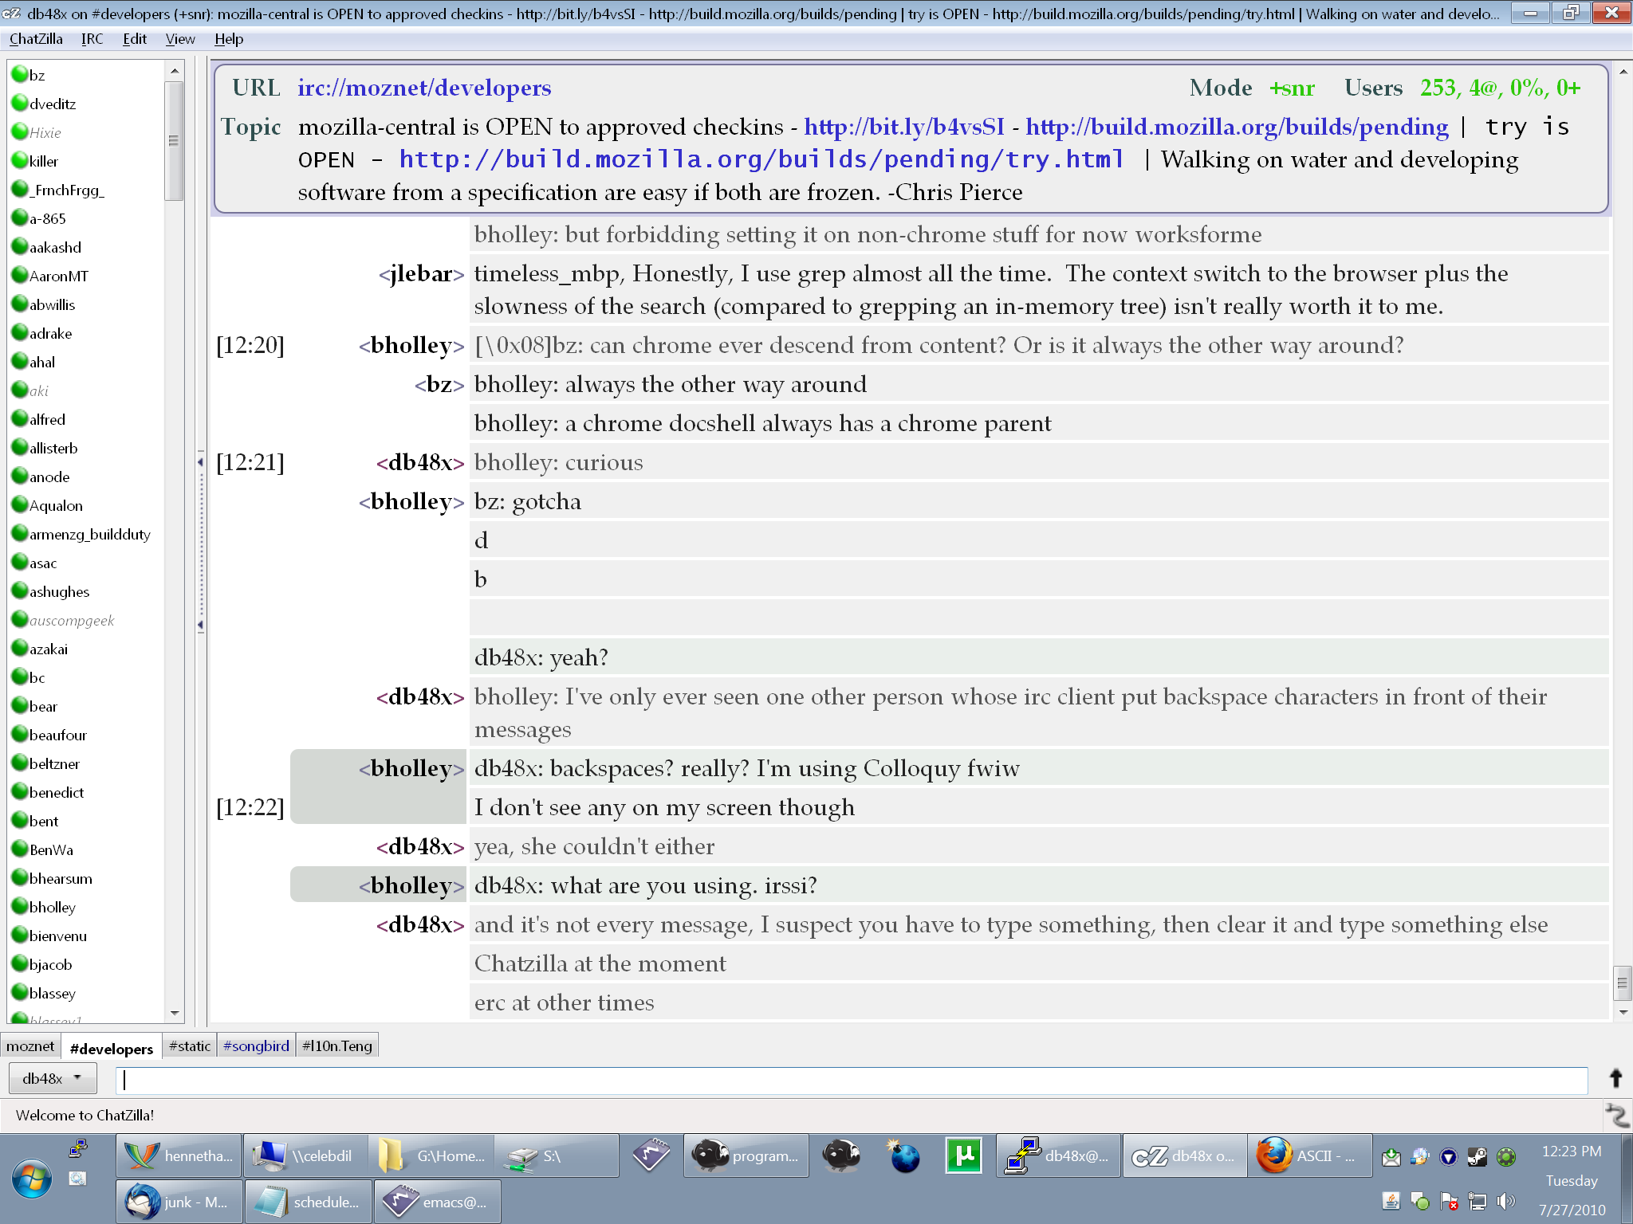This screenshot has width=1633, height=1224.
Task: Open the builds/pending/try.html link
Action: tap(761, 159)
